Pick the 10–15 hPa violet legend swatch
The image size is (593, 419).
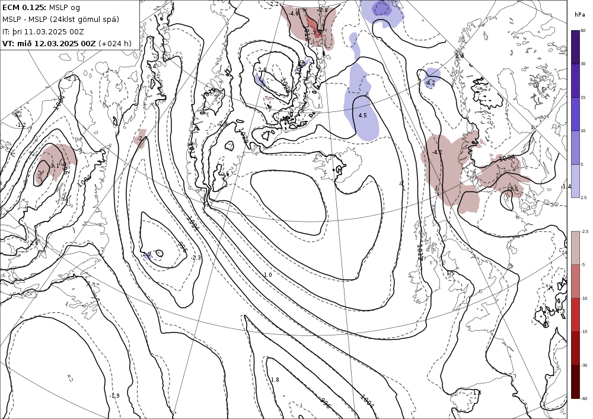(x=575, y=114)
